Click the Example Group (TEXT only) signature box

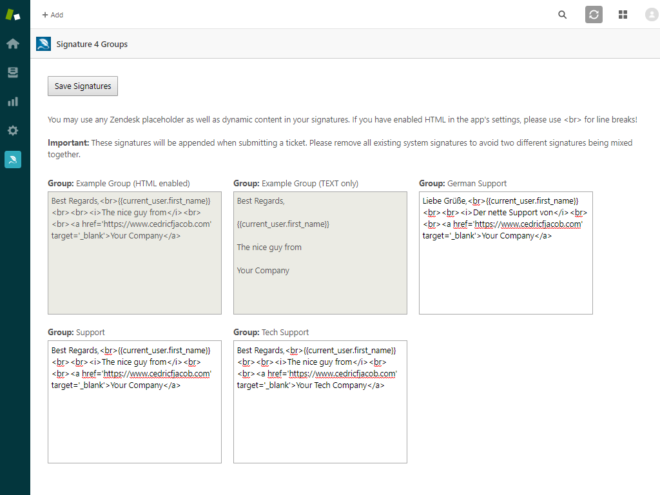pos(320,253)
